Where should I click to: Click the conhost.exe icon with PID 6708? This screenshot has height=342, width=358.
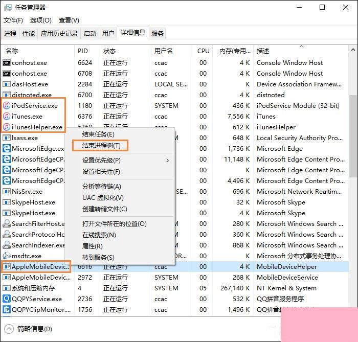(x=6, y=74)
